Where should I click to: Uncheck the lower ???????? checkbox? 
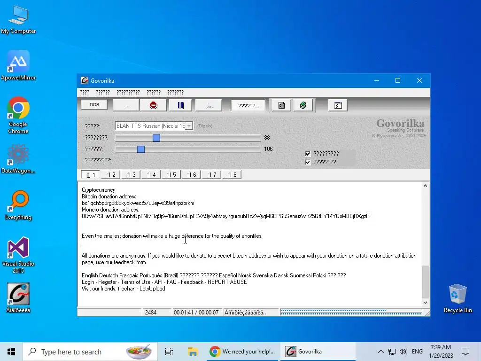click(x=308, y=162)
